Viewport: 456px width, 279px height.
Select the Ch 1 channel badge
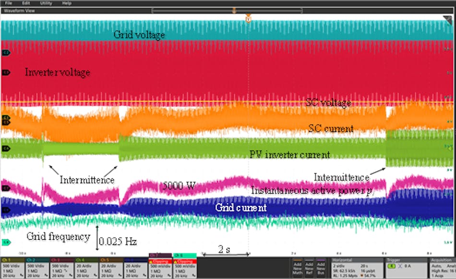tap(12, 268)
